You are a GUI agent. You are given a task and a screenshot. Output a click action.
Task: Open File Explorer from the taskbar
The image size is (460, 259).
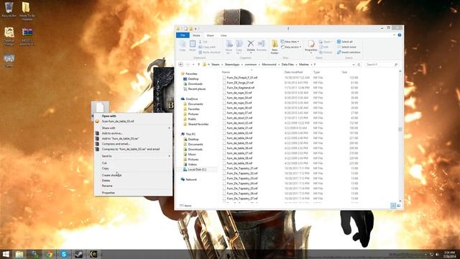(x=19, y=254)
